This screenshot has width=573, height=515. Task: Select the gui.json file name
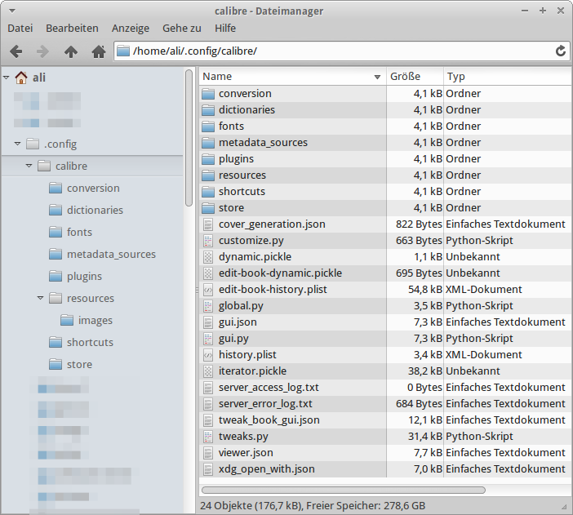[x=238, y=322]
